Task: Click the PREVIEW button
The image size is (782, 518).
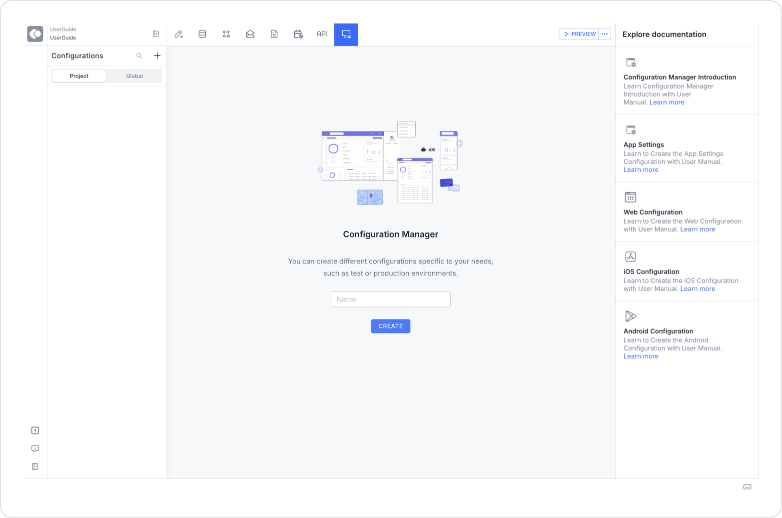Action: 579,34
